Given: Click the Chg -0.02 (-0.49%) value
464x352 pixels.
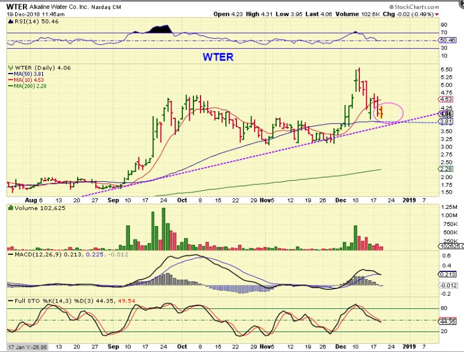Looking at the screenshot, I should [x=408, y=14].
